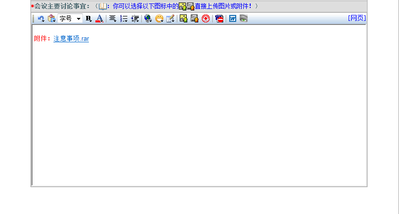The width and height of the screenshot is (399, 214).
Task: Open the indent options icon
Action: (x=135, y=18)
